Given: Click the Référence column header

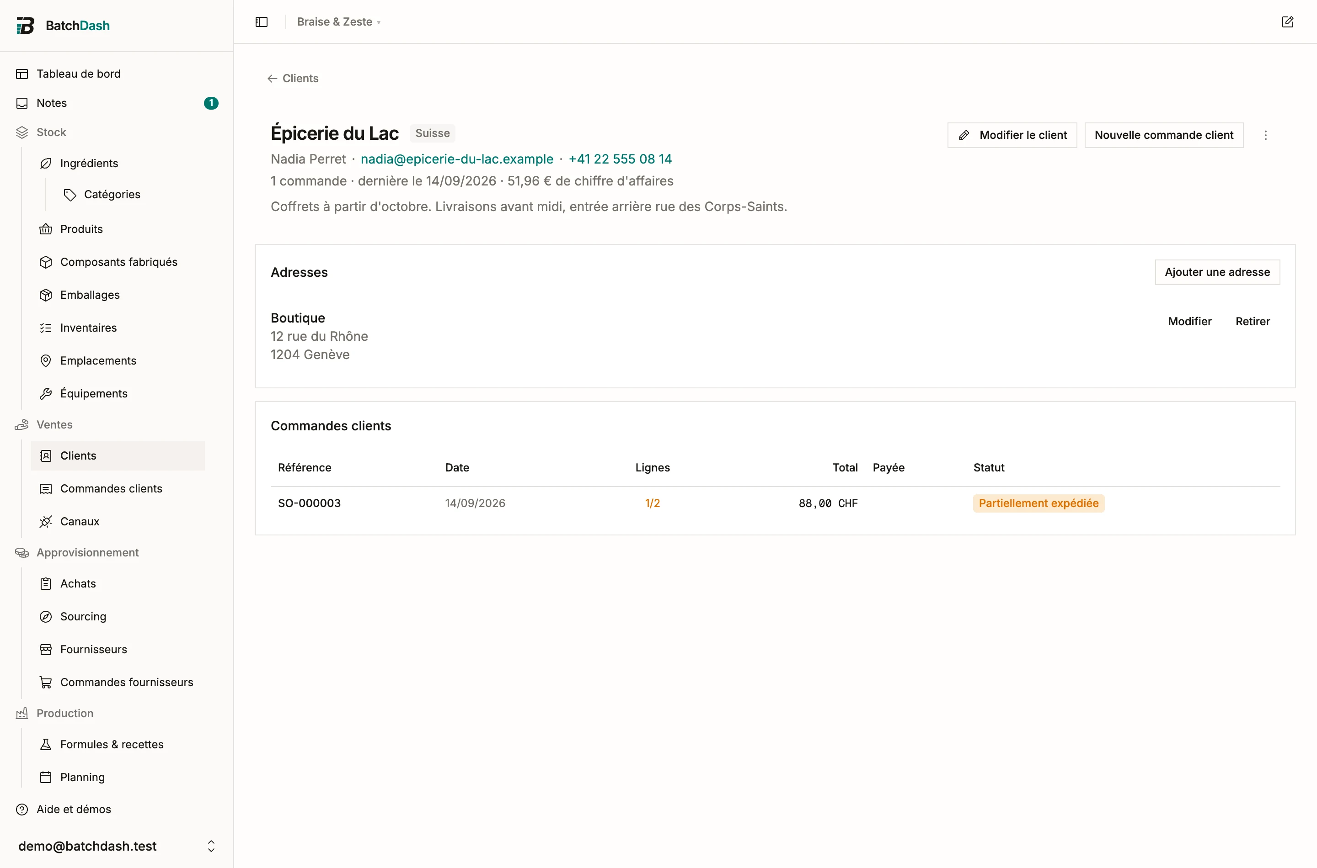Looking at the screenshot, I should click(305, 468).
